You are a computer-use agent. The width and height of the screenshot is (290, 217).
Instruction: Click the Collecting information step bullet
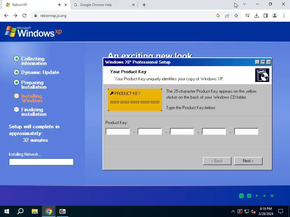click(16, 59)
